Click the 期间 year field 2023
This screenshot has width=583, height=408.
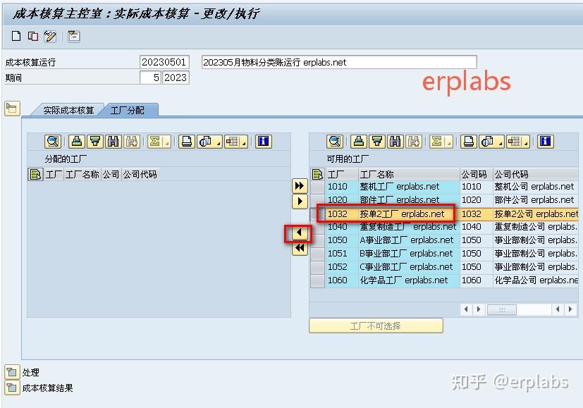point(176,78)
